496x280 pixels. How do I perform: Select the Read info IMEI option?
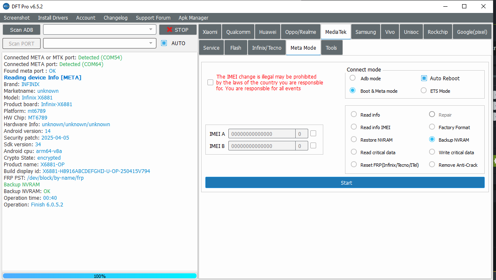[x=354, y=127]
